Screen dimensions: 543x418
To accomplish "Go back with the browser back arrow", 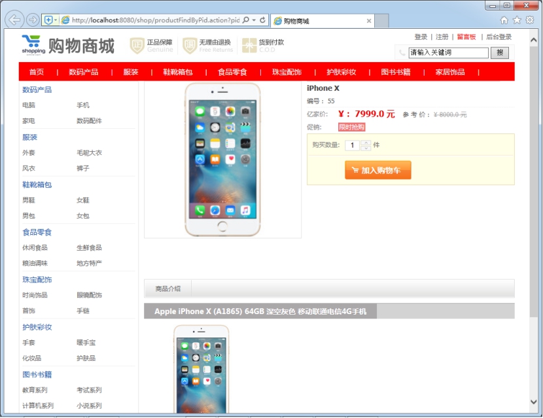I will coord(14,20).
